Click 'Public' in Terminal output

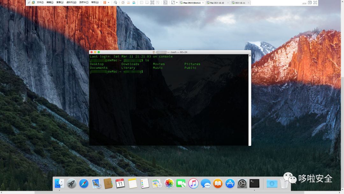coord(190,68)
